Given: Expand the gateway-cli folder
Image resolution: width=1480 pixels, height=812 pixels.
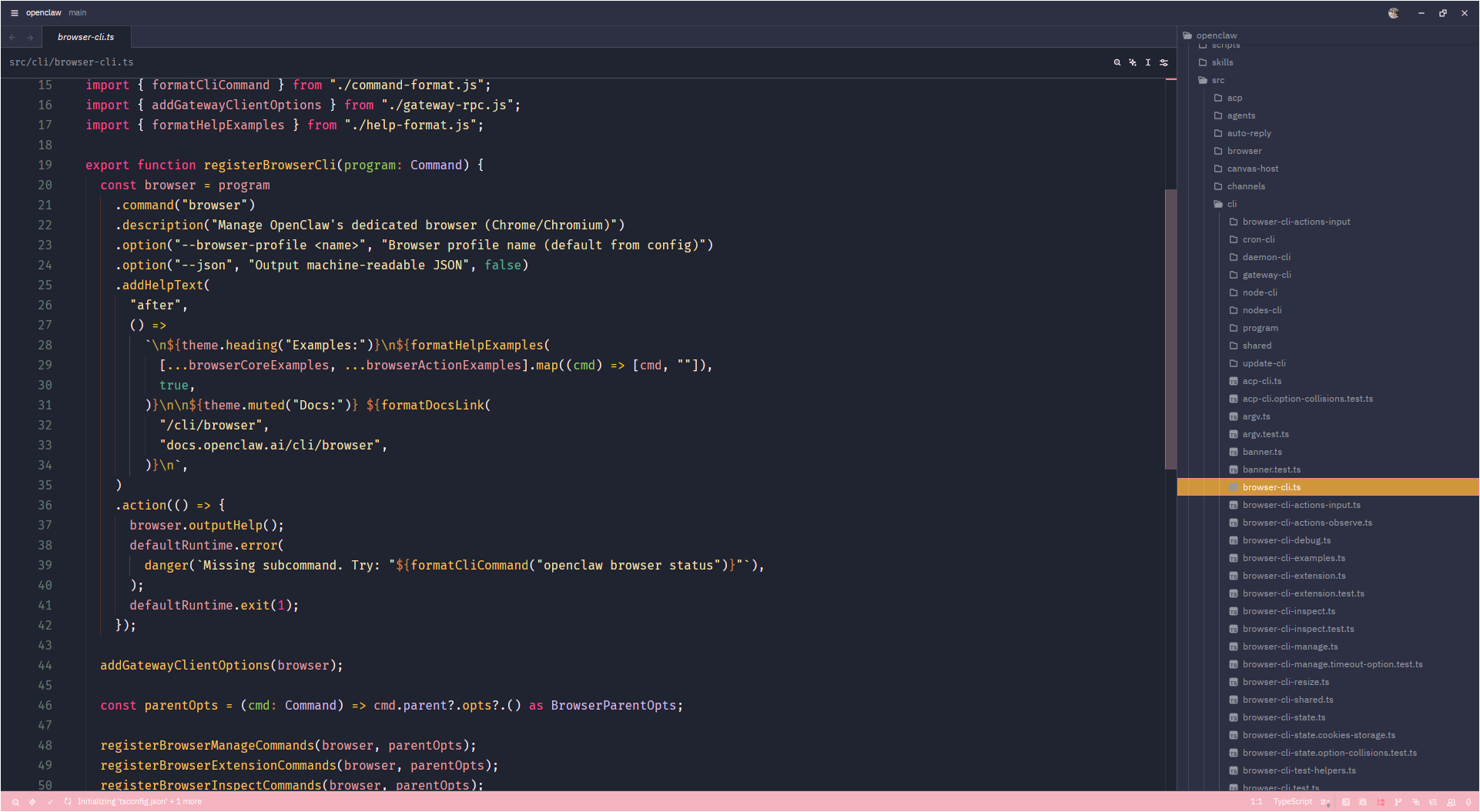Looking at the screenshot, I should click(1328, 276).
